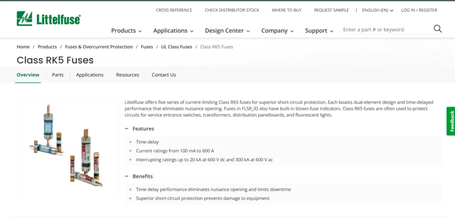Open the Contact Us tab

164,75
